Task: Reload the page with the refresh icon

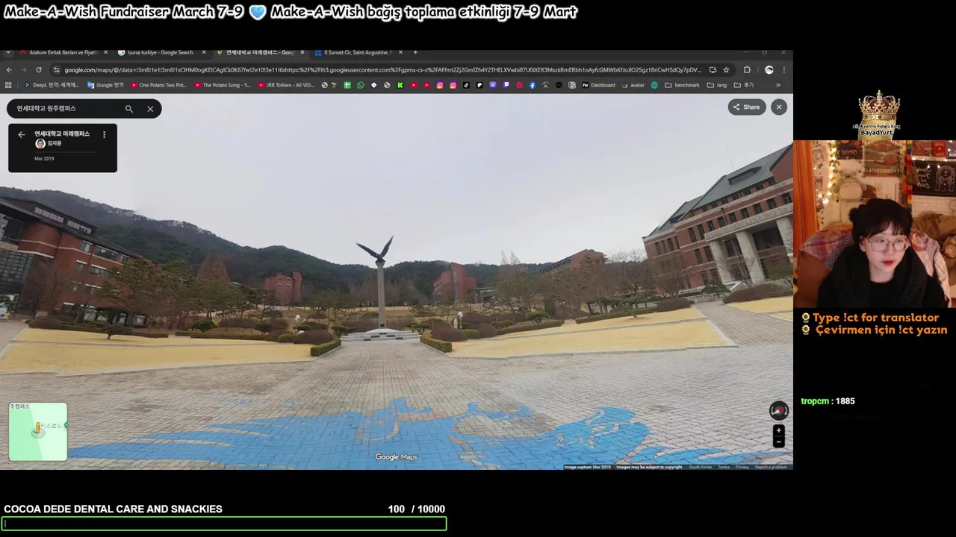Action: [39, 69]
